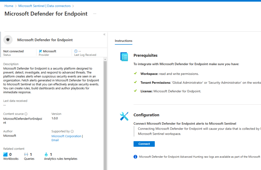Screen dimensions: 261x170
Task: Click the Prerequisites checklist icon
Action: point(124,57)
